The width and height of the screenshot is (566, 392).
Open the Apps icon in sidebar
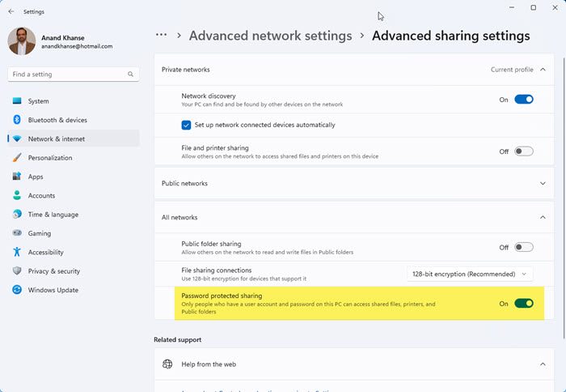pos(17,177)
